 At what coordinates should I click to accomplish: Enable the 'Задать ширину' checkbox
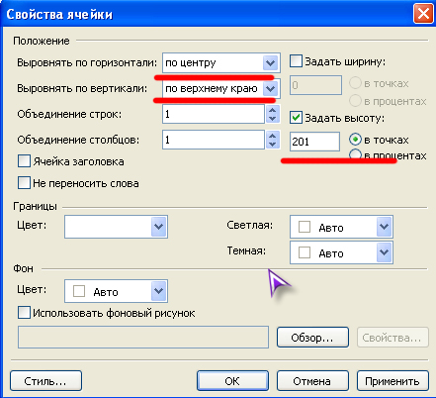coord(296,61)
